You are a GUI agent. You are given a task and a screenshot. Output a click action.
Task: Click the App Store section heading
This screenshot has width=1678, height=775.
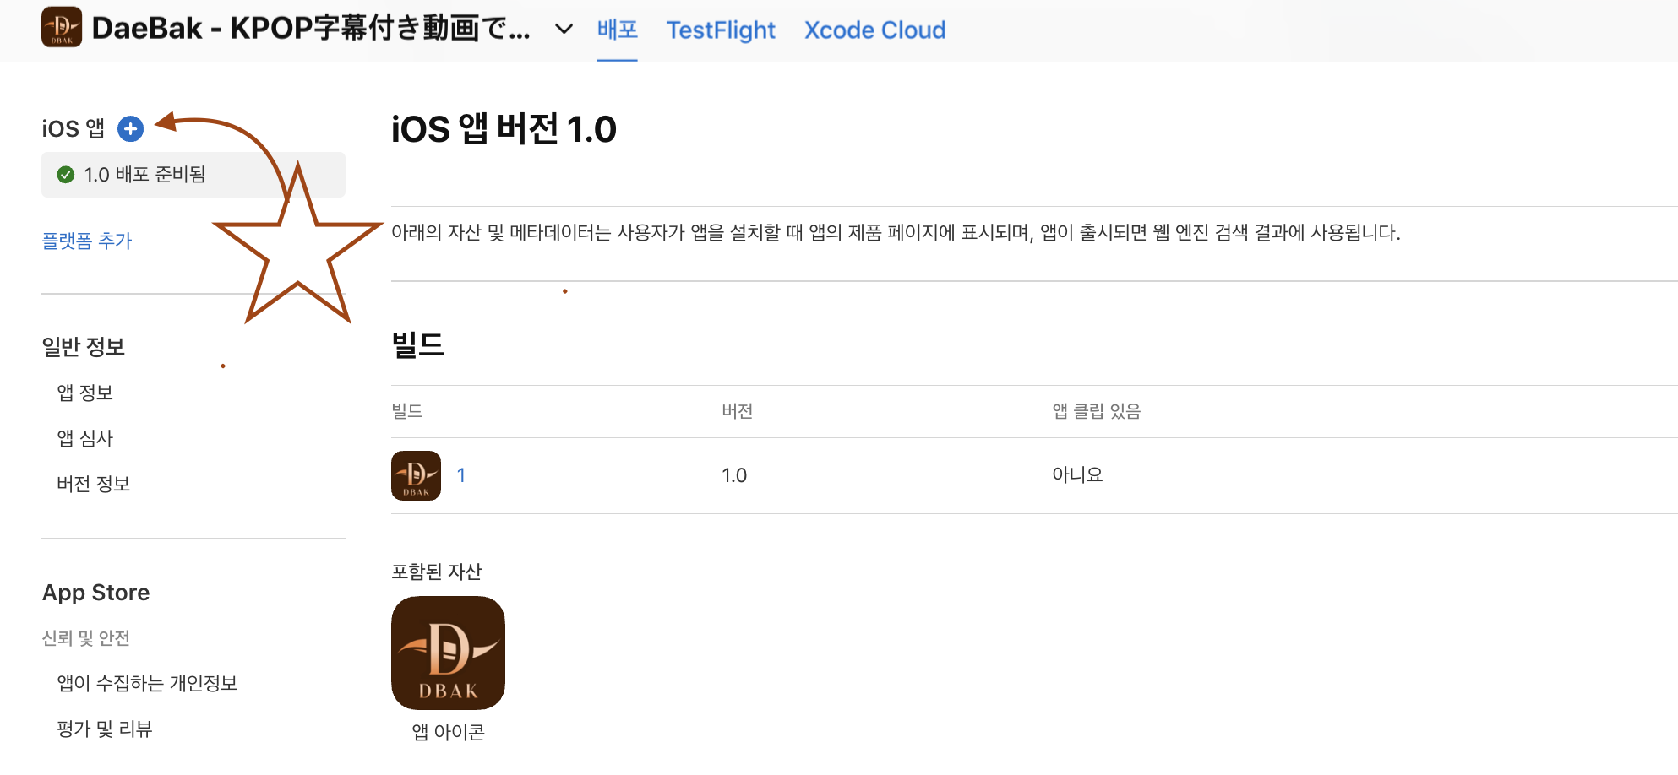point(96,593)
